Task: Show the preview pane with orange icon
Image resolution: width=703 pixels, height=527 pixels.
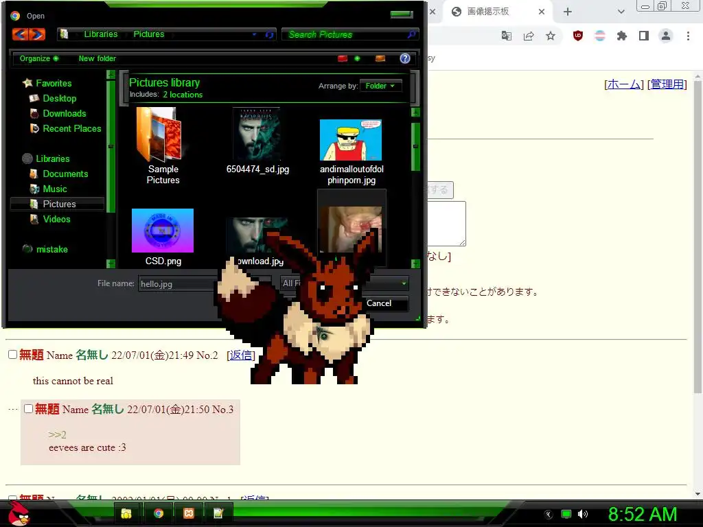Action: point(380,58)
